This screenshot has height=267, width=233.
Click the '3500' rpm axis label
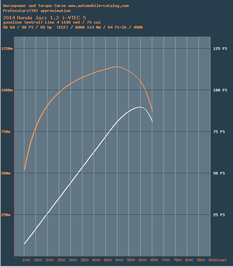tap(84, 260)
